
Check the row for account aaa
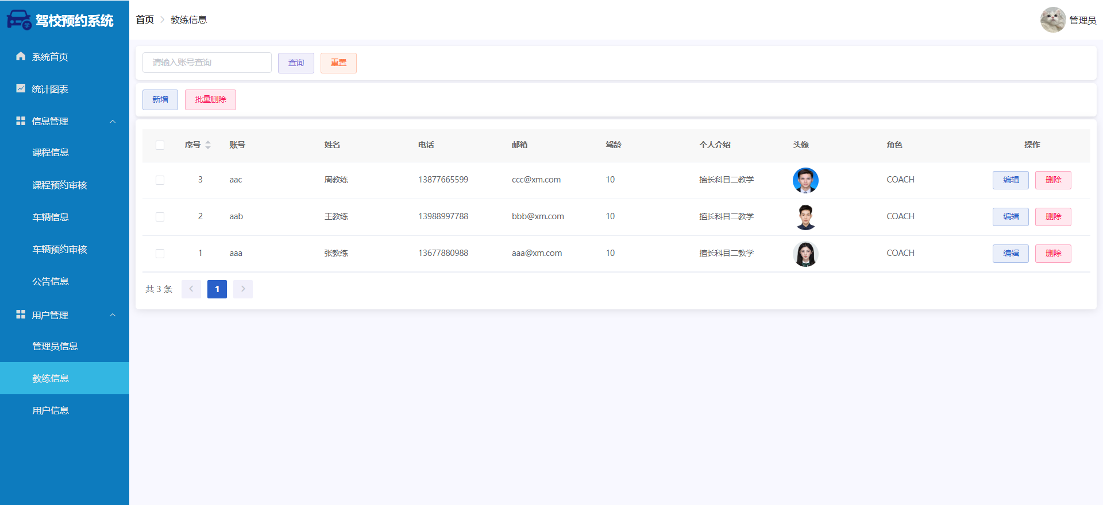click(x=160, y=254)
